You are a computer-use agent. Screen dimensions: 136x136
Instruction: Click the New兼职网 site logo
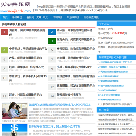tap(15, 5)
